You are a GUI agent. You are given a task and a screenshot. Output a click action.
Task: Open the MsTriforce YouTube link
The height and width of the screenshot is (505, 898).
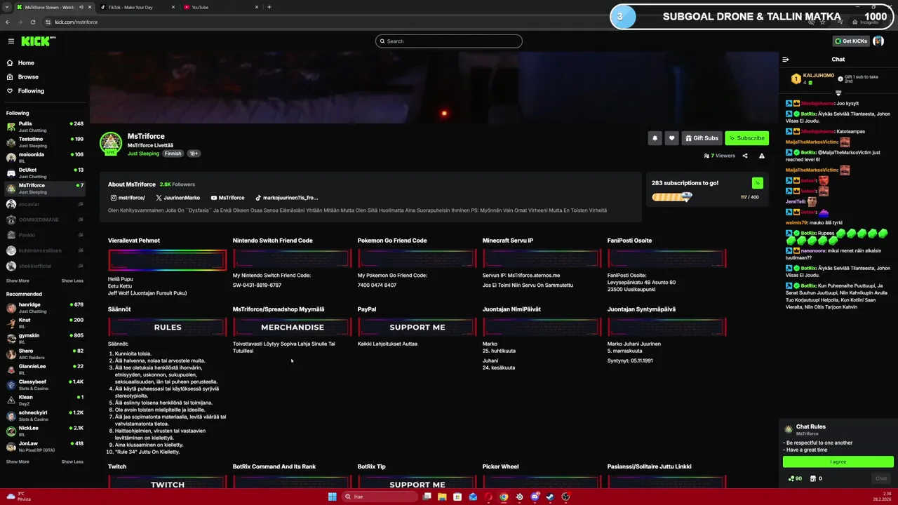coord(227,198)
